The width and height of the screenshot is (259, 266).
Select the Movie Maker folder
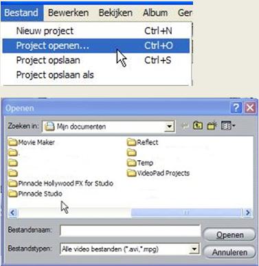[32, 142]
